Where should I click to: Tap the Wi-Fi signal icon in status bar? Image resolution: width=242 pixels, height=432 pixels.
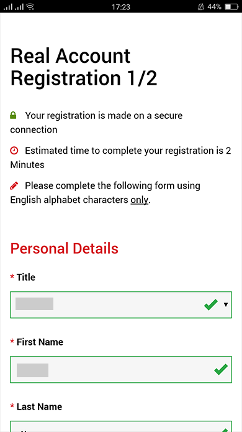coord(30,7)
